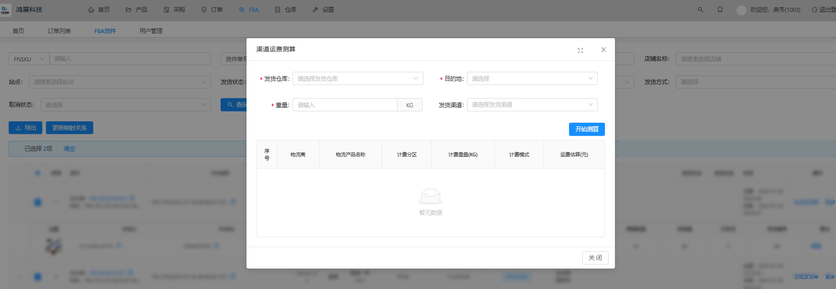Close the 渠道运费测算 dialog with X

(x=604, y=50)
